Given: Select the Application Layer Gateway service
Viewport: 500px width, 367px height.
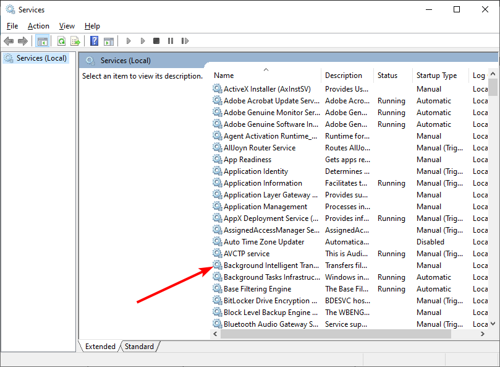Looking at the screenshot, I should (349, 195).
